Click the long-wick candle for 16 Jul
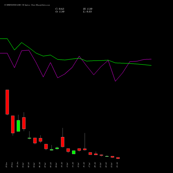Screen dimensions: 173x173 85,149
